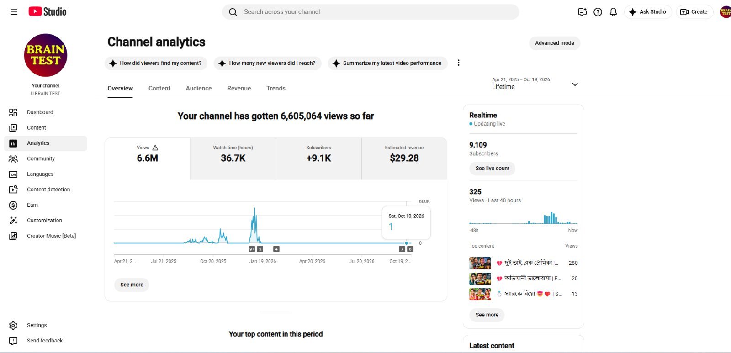
Task: Click the YouTube Studio logo
Action: pyautogui.click(x=47, y=11)
